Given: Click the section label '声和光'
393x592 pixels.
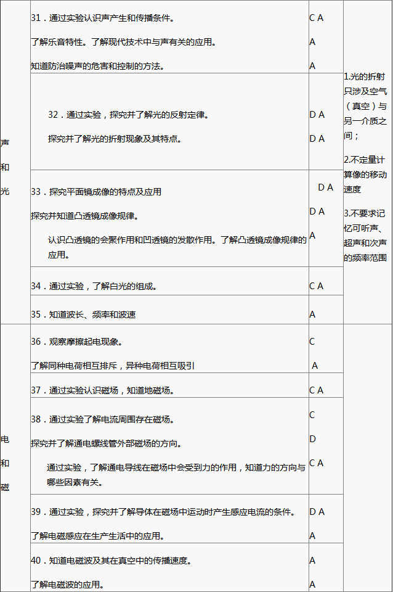Looking at the screenshot, I should pos(5,167).
